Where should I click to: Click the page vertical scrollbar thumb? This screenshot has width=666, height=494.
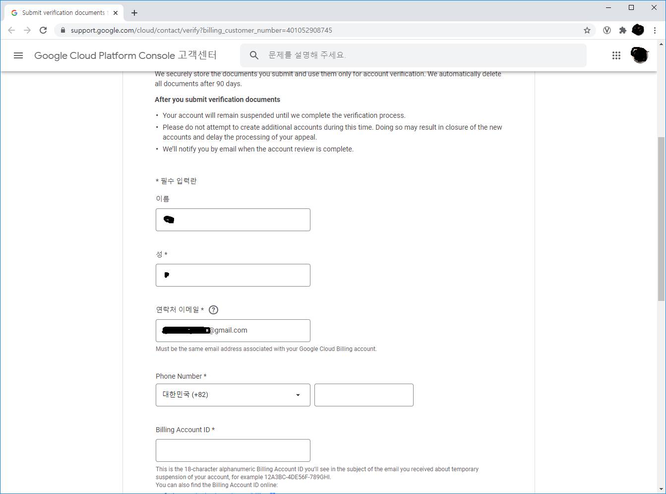click(661, 219)
